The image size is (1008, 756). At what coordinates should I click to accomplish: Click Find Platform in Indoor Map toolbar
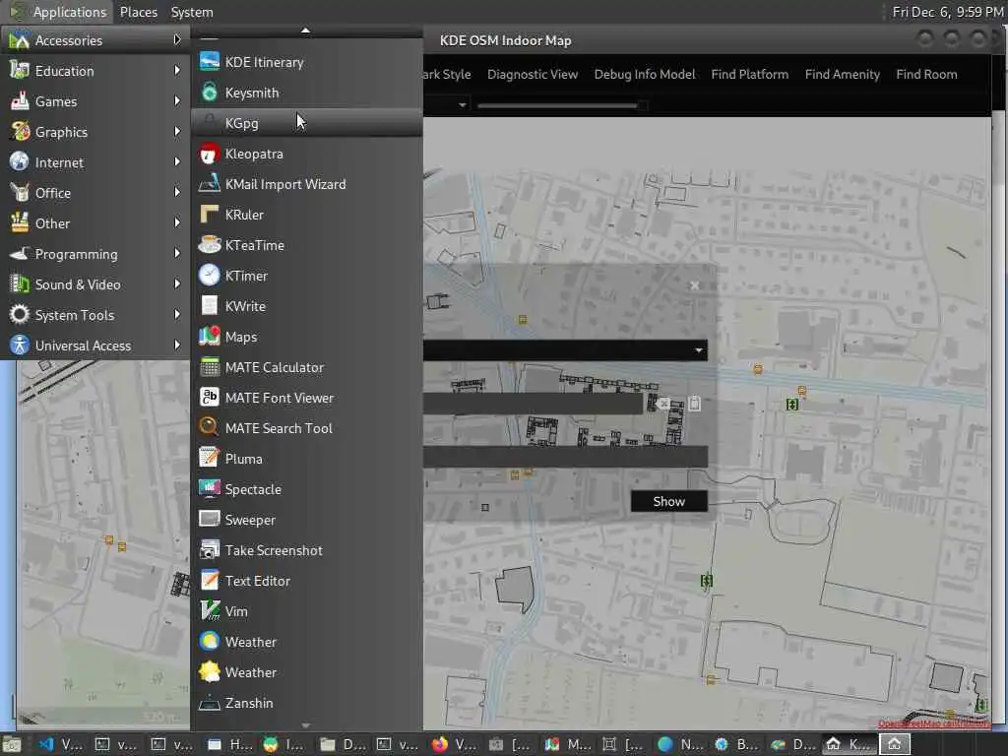(749, 74)
